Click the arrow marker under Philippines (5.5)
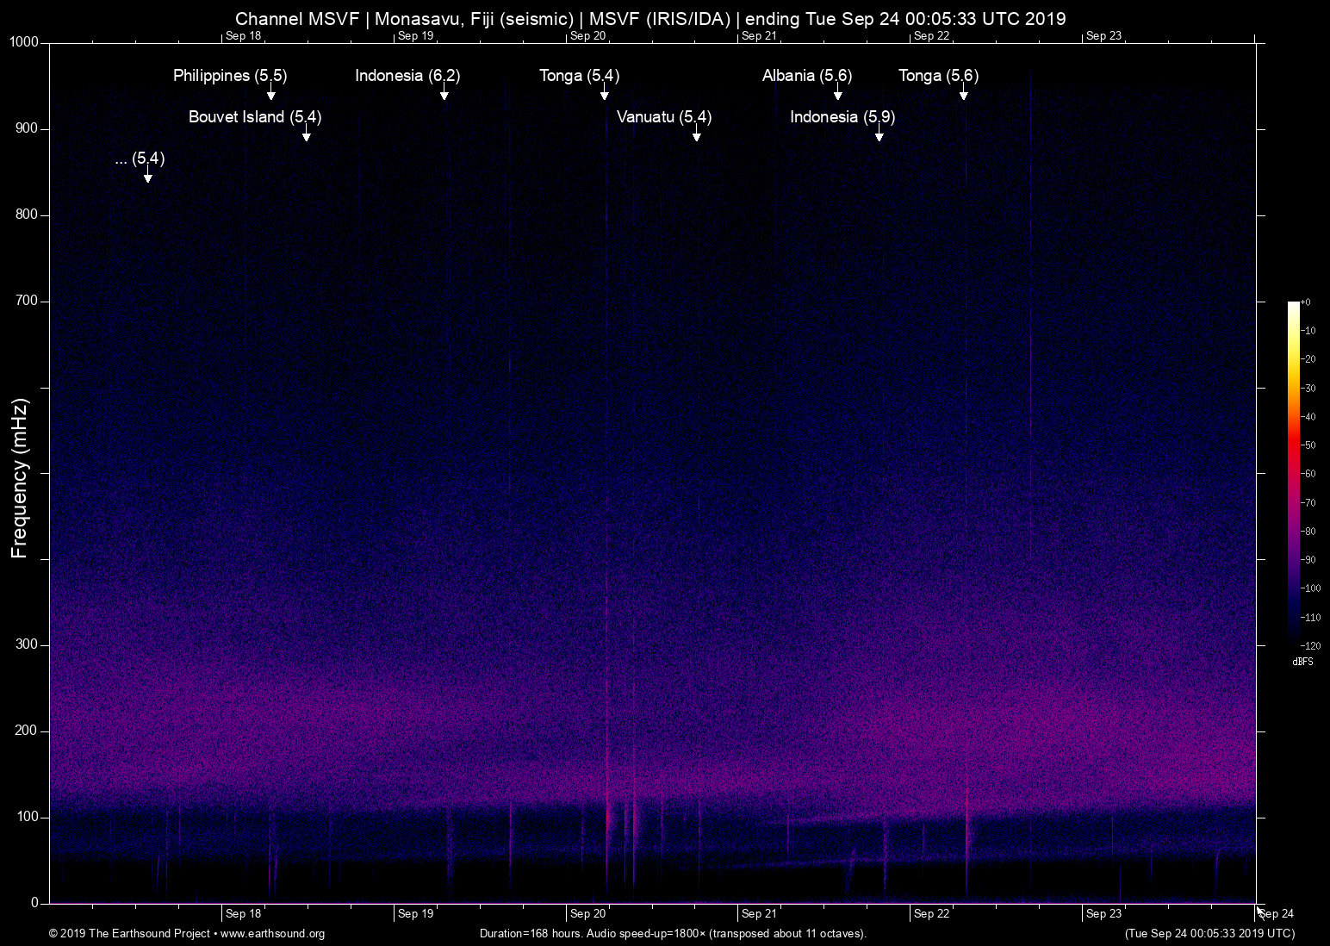This screenshot has width=1330, height=946. click(270, 94)
